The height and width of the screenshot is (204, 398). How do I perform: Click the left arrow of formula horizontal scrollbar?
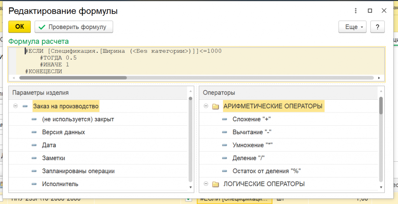[14, 78]
